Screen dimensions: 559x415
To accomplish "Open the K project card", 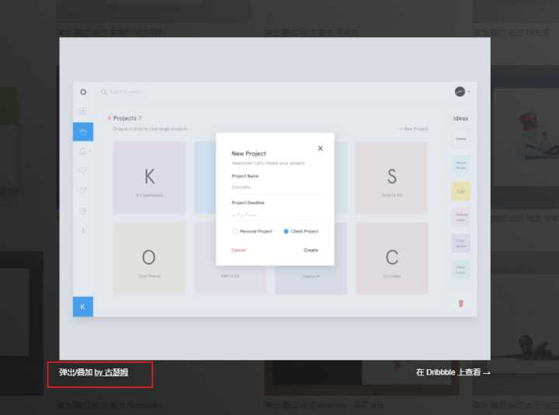I will (149, 178).
